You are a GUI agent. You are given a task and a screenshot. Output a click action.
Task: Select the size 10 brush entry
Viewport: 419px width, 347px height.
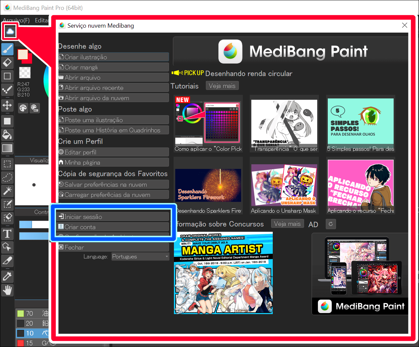click(32, 333)
